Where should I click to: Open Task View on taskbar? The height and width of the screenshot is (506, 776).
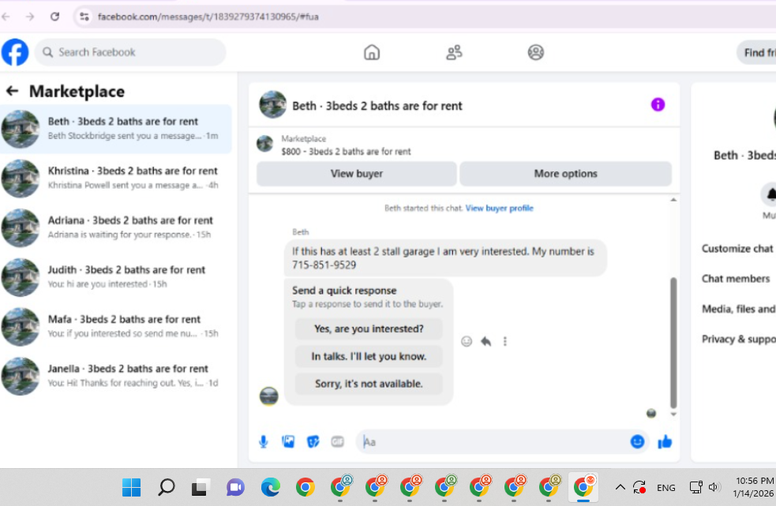click(201, 488)
